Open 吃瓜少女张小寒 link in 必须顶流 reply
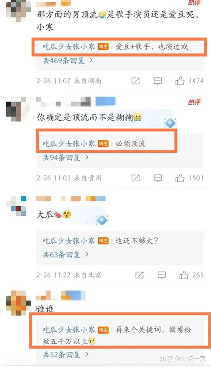 click(69, 143)
